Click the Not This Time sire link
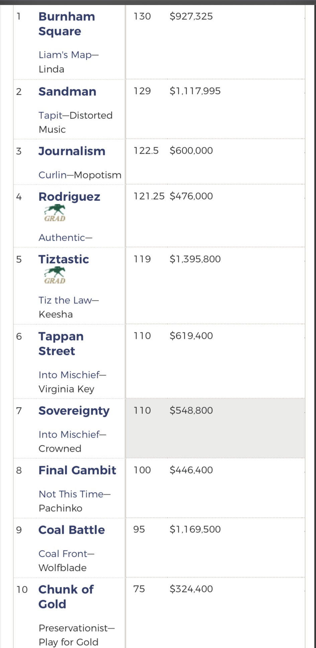Image resolution: width=316 pixels, height=648 pixels. tap(71, 494)
